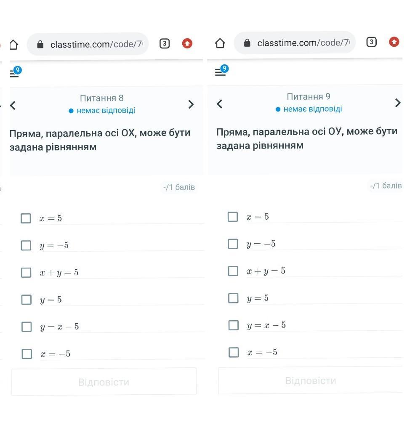This screenshot has width=410, height=425.
Task: Open question list menu above Питання 9
Action: 222,70
